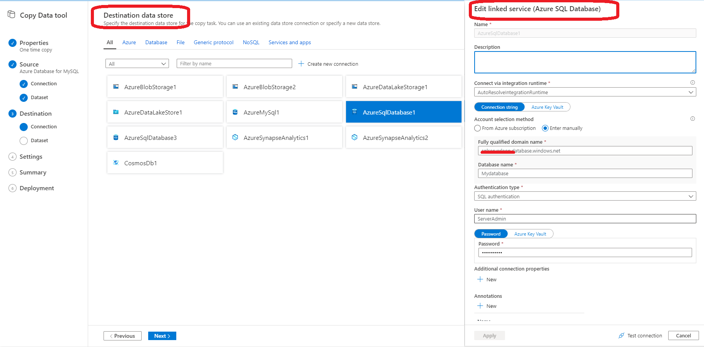Open the Authentication type dropdown
Screen dimensions: 704x347
[585, 196]
